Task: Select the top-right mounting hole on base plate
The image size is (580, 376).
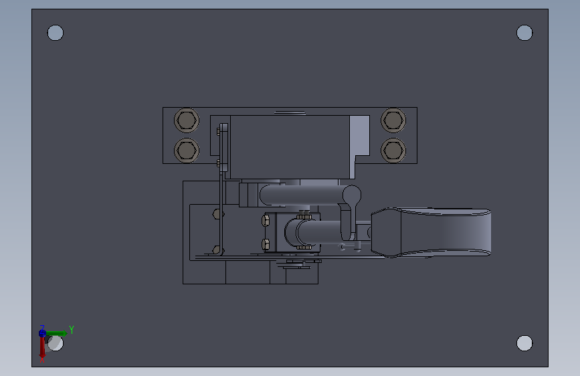Action: coord(524,33)
